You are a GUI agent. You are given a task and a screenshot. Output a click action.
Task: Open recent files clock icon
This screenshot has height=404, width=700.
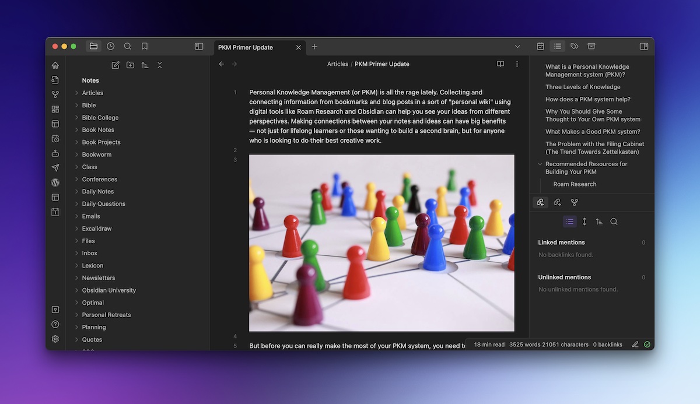[111, 47]
